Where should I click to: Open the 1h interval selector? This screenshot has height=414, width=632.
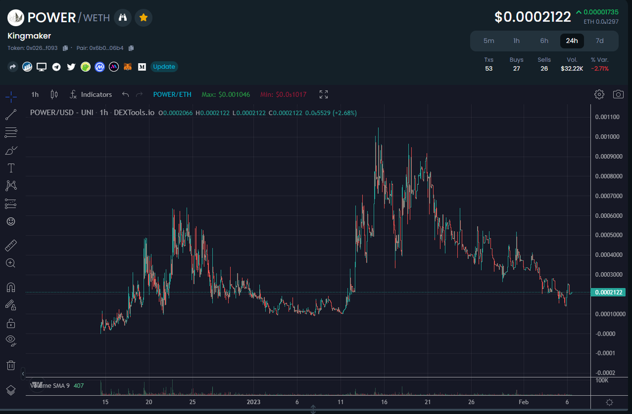pyautogui.click(x=34, y=95)
